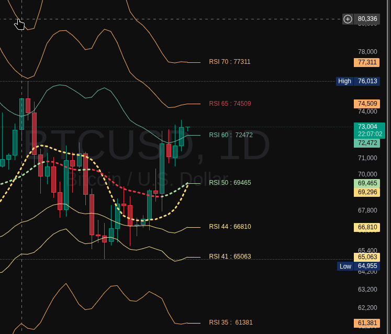Click the RSI 41 : 65063 label
The height and width of the screenshot is (334, 391).
(230, 257)
